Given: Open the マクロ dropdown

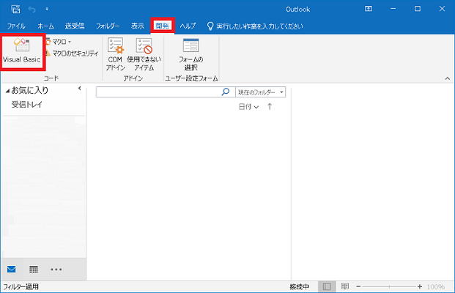Looking at the screenshot, I should (x=59, y=42).
